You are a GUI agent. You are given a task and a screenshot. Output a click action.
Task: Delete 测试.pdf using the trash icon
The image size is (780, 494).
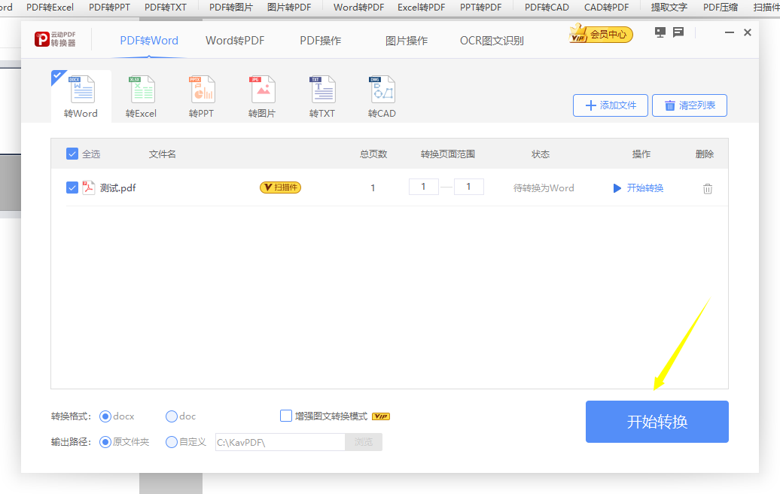click(x=707, y=188)
